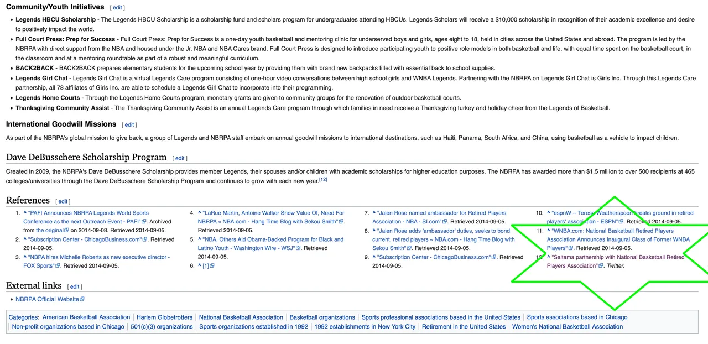This screenshot has width=708, height=344.
Task: Click bold text 'Full Court Press: Prep for Success'
Action: coord(65,40)
